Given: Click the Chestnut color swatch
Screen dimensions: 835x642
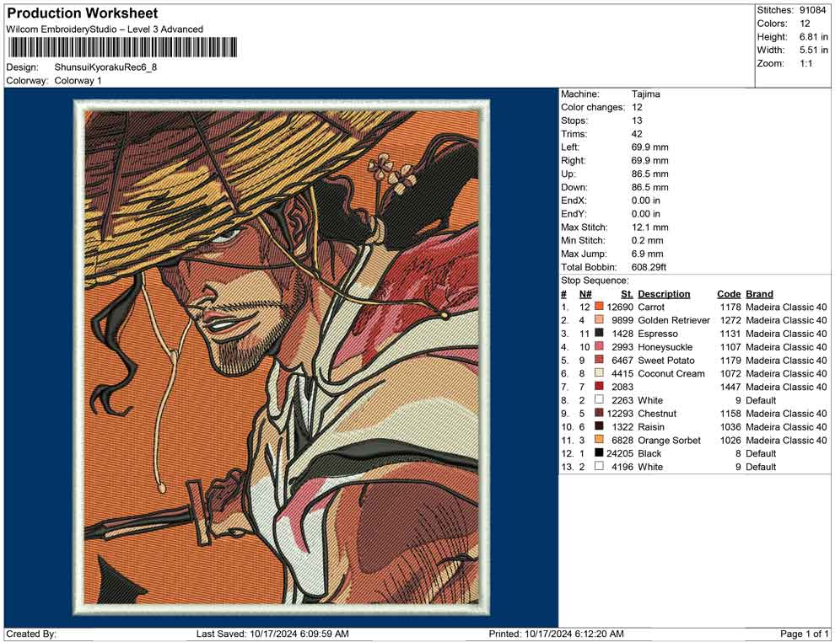Looking at the screenshot, I should [599, 414].
